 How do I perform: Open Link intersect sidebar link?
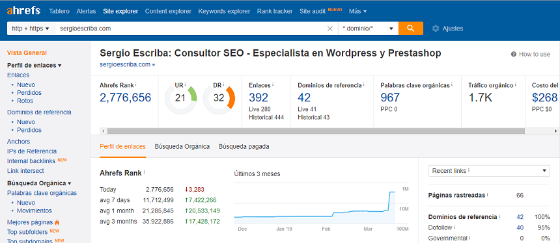click(x=25, y=171)
